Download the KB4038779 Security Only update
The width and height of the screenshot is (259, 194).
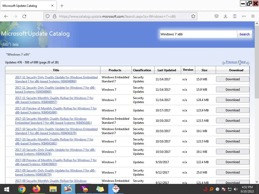(233, 172)
